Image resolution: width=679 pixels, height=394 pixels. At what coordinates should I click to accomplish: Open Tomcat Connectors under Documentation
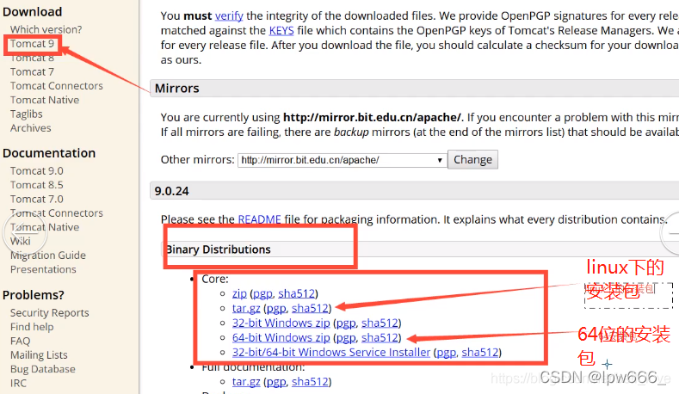click(x=57, y=213)
